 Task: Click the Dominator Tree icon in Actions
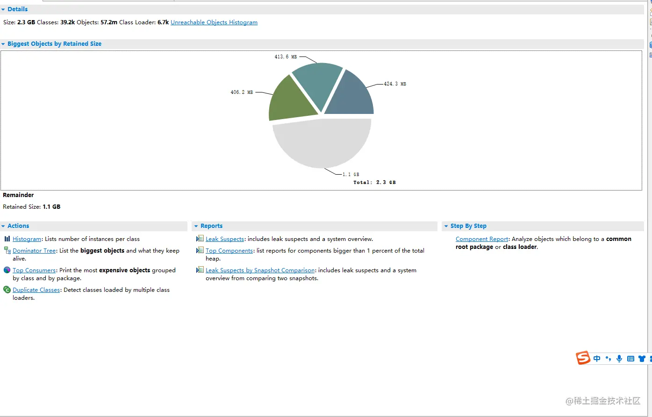click(7, 250)
